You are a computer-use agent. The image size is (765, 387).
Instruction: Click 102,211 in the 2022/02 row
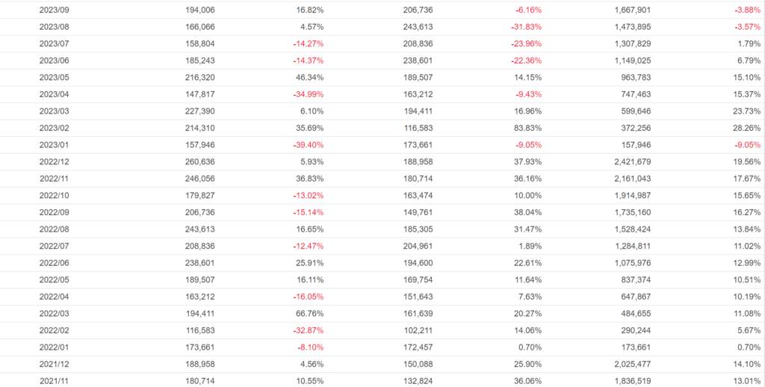click(417, 330)
